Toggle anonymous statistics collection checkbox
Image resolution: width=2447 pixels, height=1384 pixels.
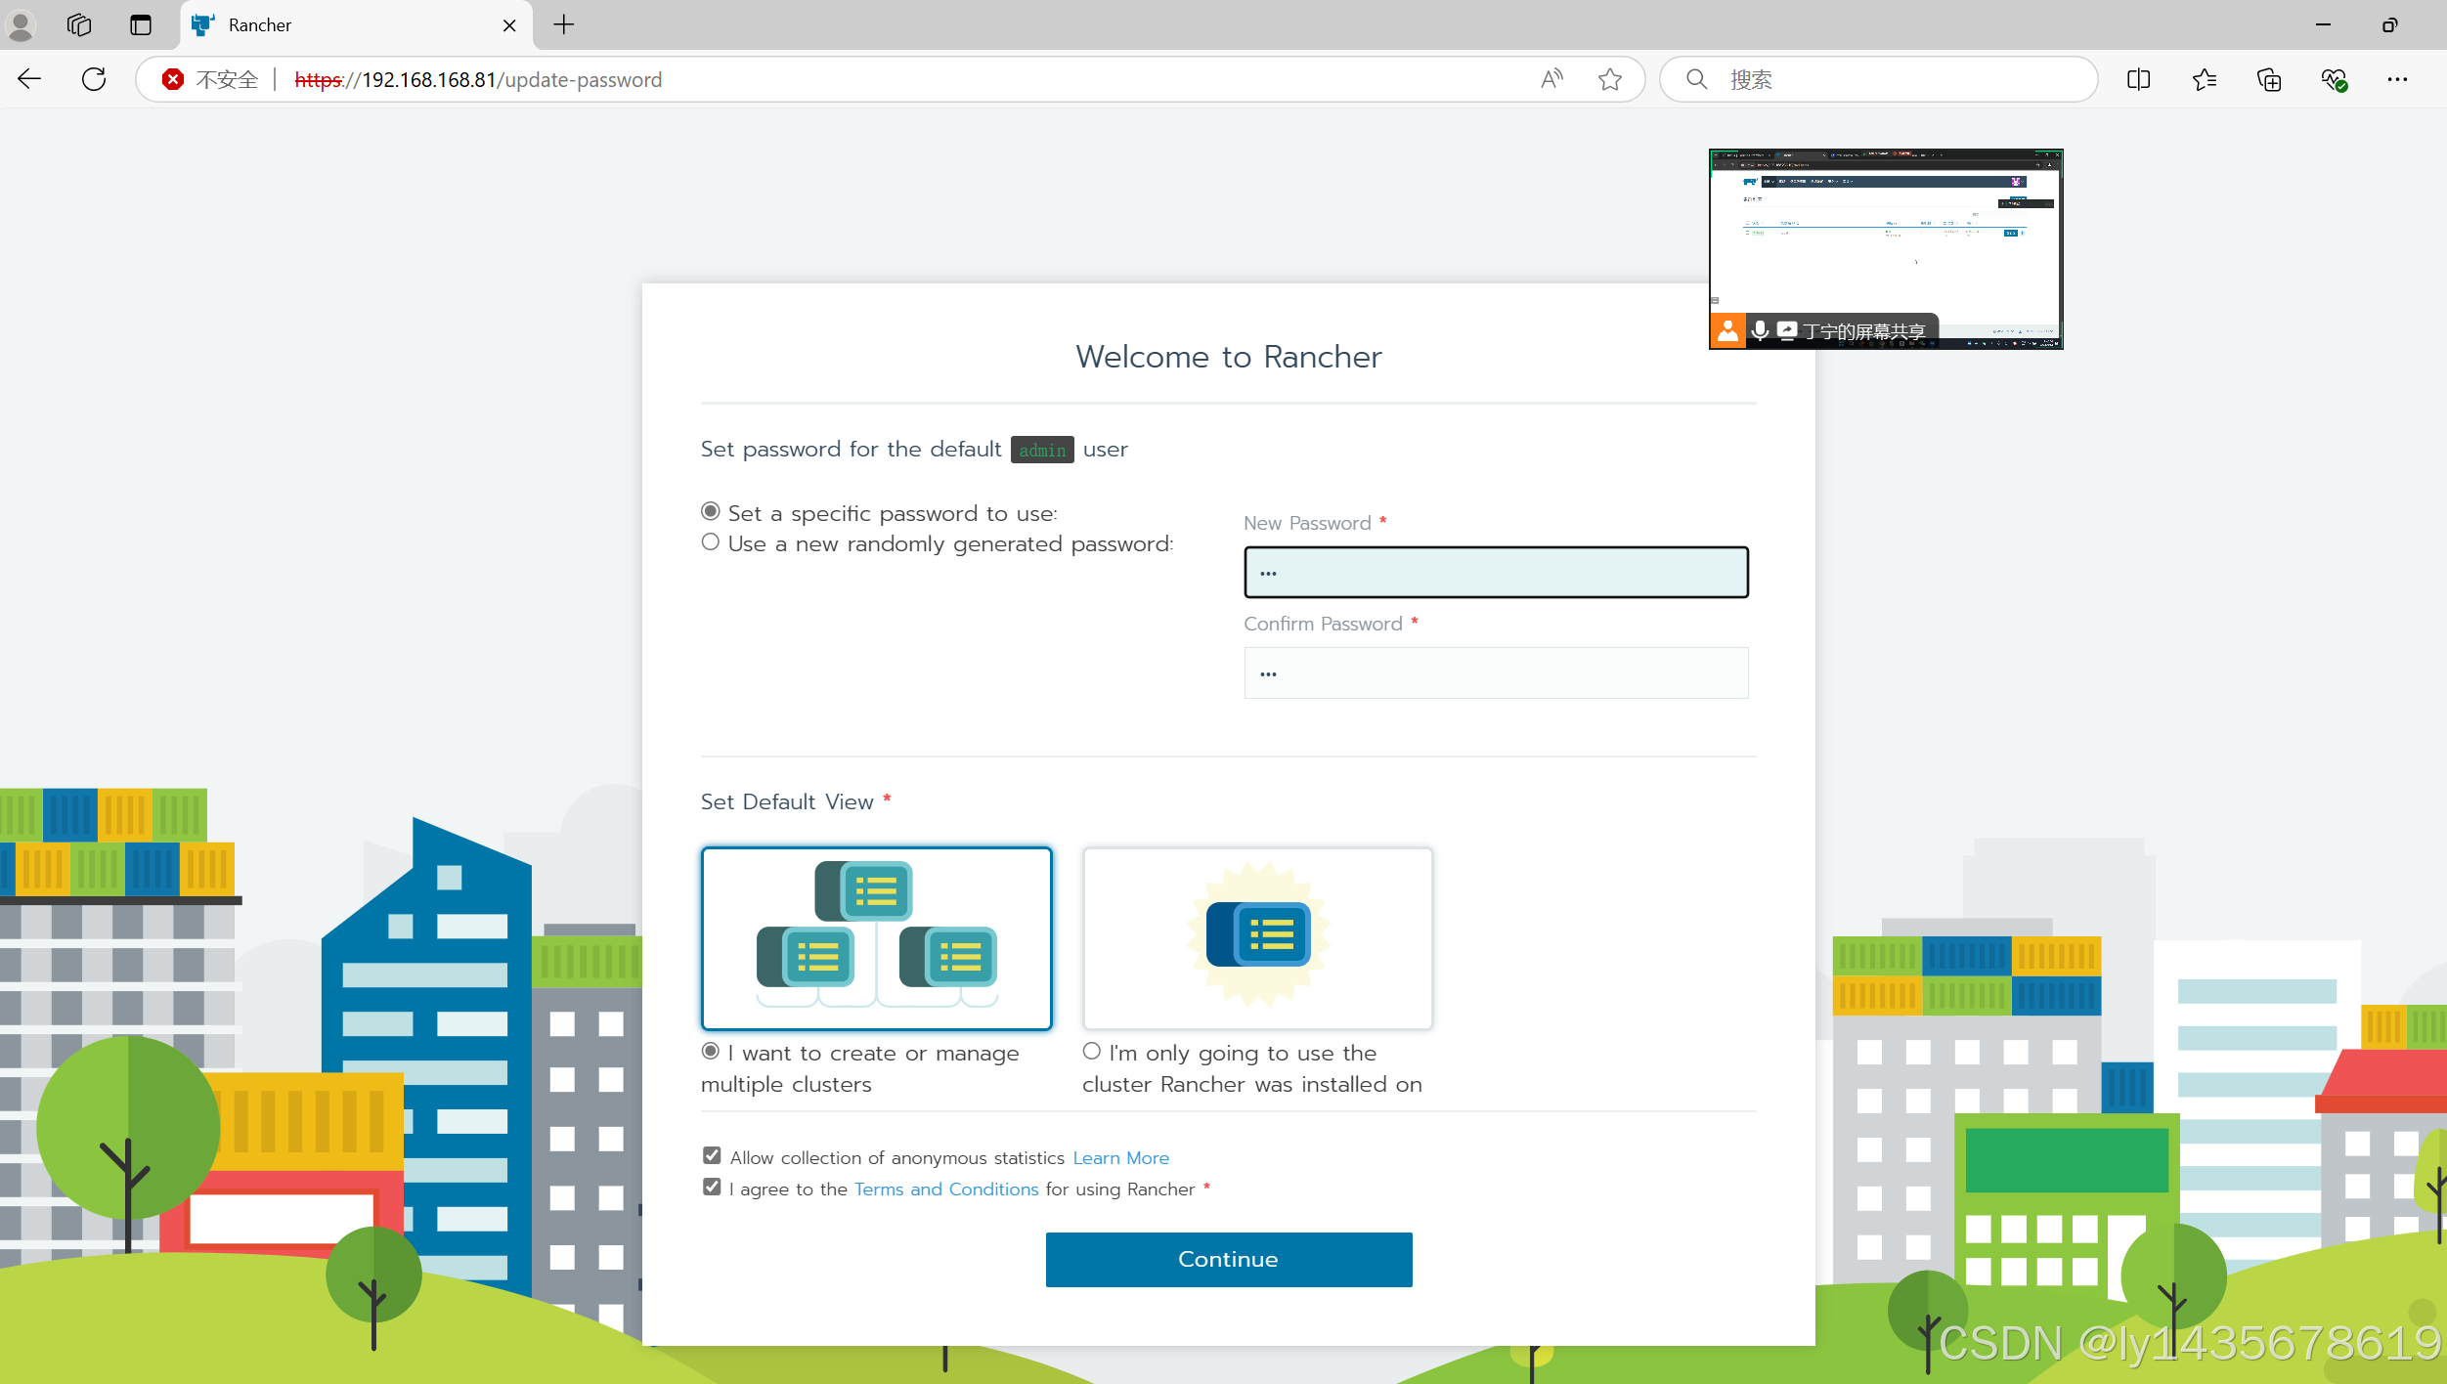click(712, 1156)
